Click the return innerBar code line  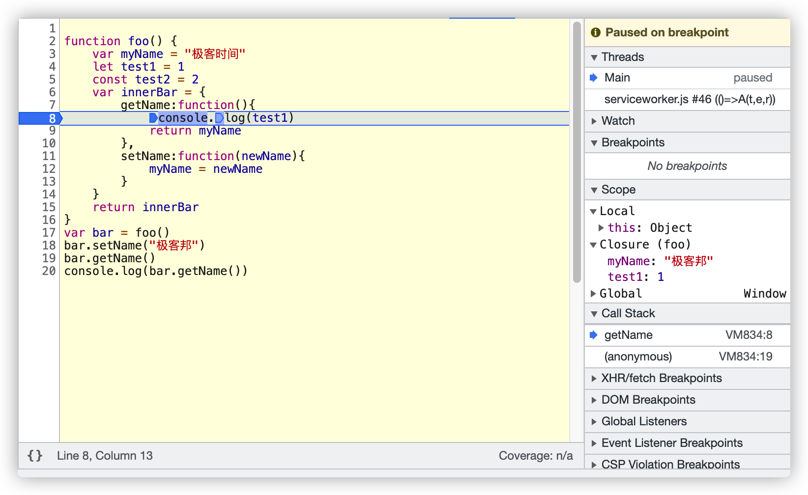(146, 207)
